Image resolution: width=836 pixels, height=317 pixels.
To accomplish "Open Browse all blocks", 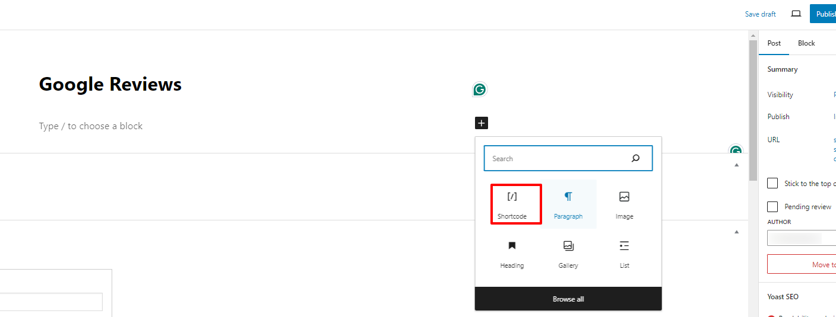I will coord(568,299).
